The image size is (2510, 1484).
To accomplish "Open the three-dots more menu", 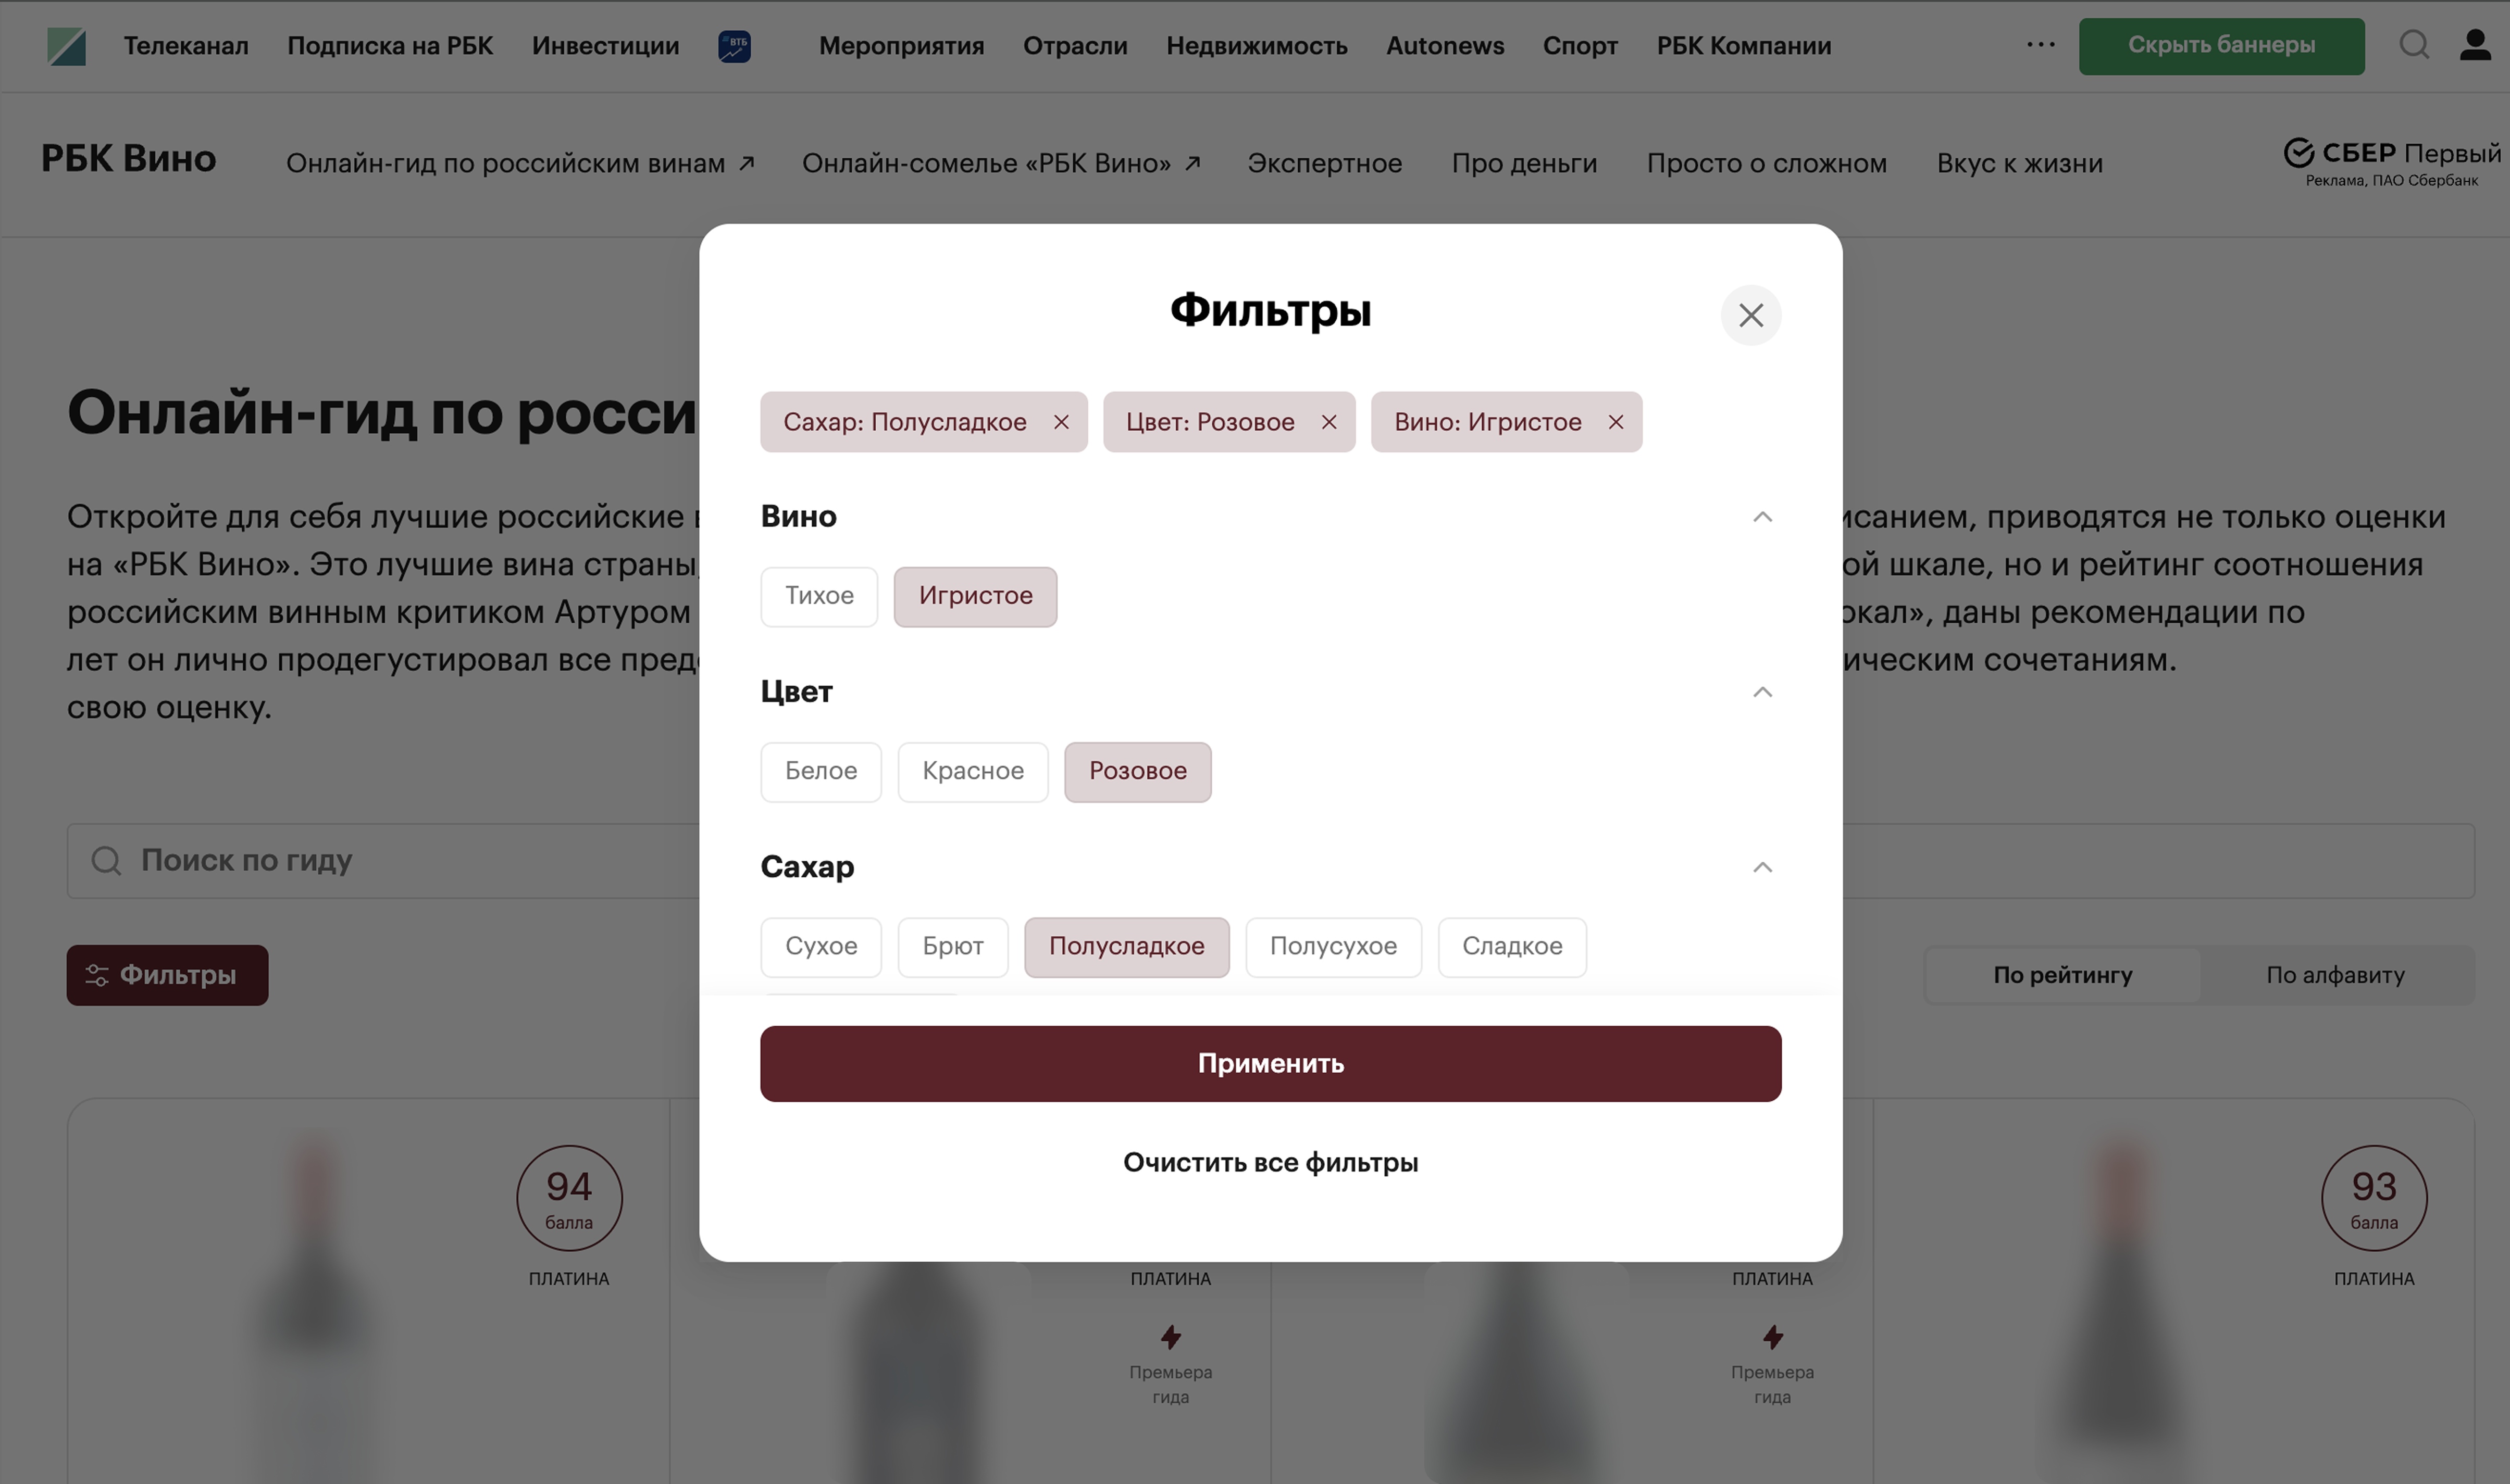I will [x=2040, y=45].
